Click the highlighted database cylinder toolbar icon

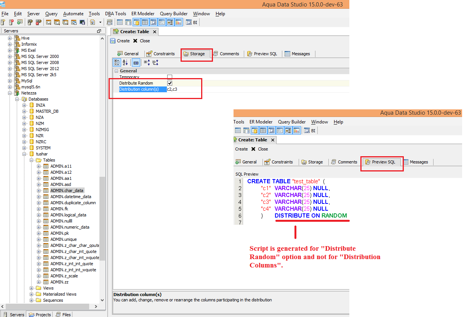137,22
